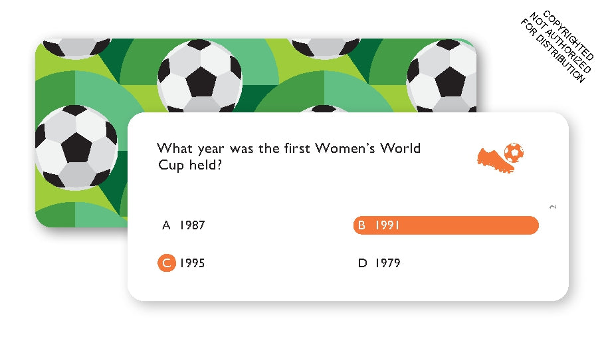Click the orange soccer cleat icon
Image resolution: width=604 pixels, height=341 pixels.
495,161
